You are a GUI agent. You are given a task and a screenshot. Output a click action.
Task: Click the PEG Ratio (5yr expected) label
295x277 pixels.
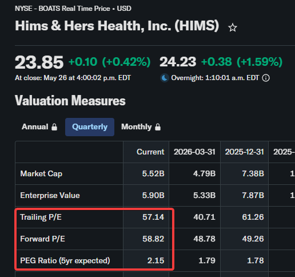click(x=65, y=261)
